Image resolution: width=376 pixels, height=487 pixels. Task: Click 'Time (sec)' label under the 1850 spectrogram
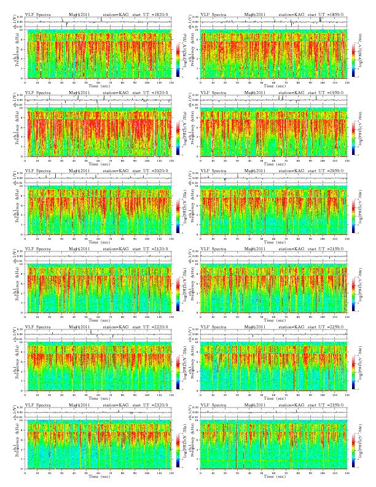(x=275, y=85)
